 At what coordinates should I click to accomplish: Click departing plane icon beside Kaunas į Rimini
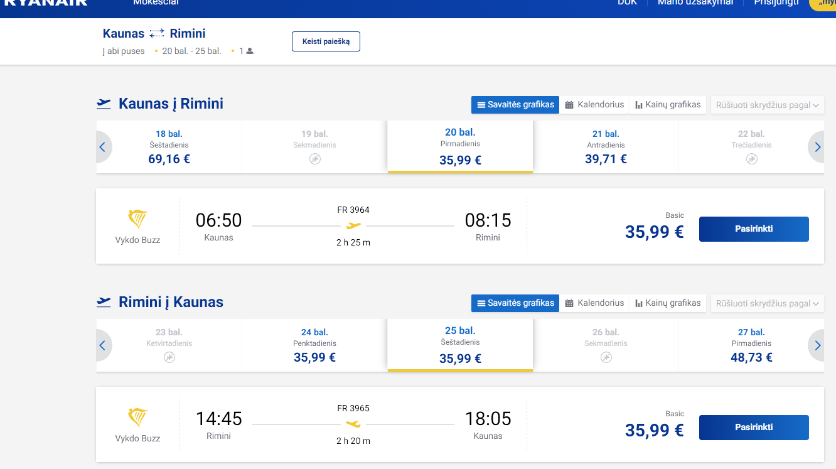tap(104, 104)
